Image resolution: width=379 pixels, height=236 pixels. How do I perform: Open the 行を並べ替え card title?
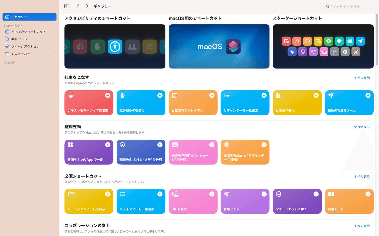[285, 110]
